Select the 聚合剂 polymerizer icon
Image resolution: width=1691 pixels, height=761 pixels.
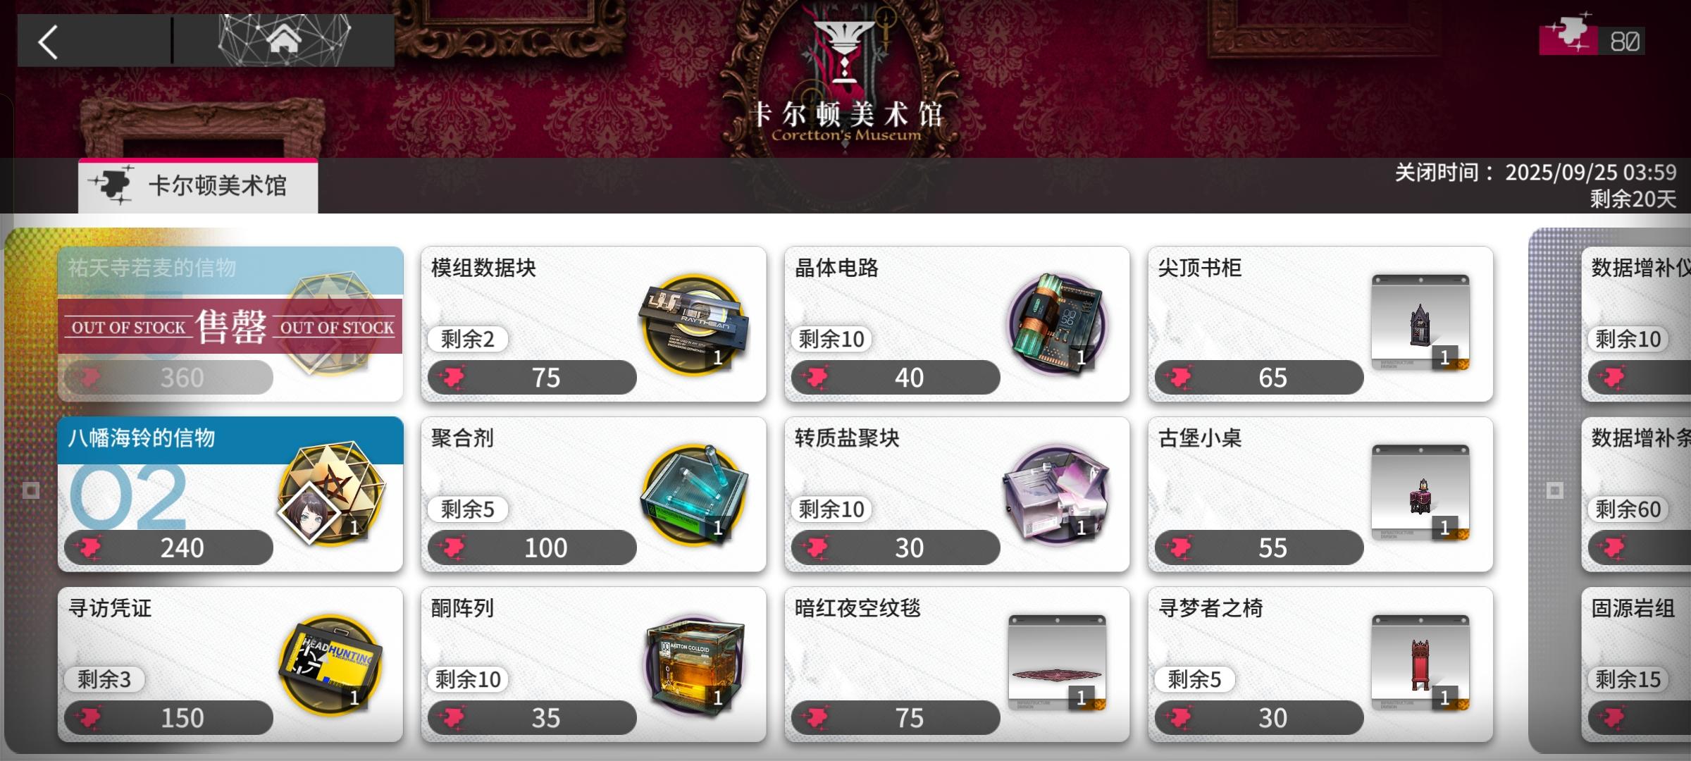[693, 495]
